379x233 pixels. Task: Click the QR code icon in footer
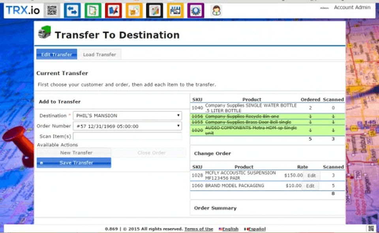tap(371, 228)
